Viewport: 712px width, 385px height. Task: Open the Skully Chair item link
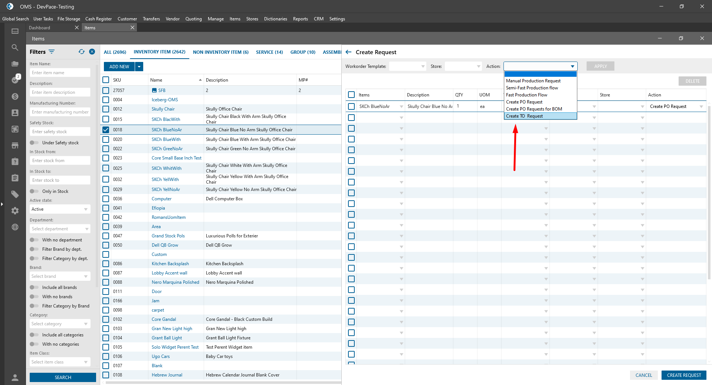click(163, 109)
